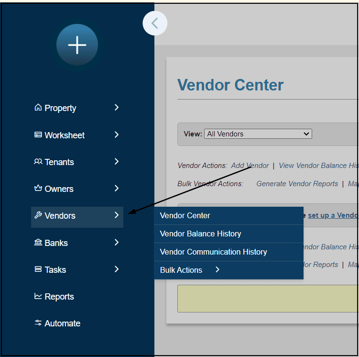Collapse the sidebar with the back chevron

(155, 23)
